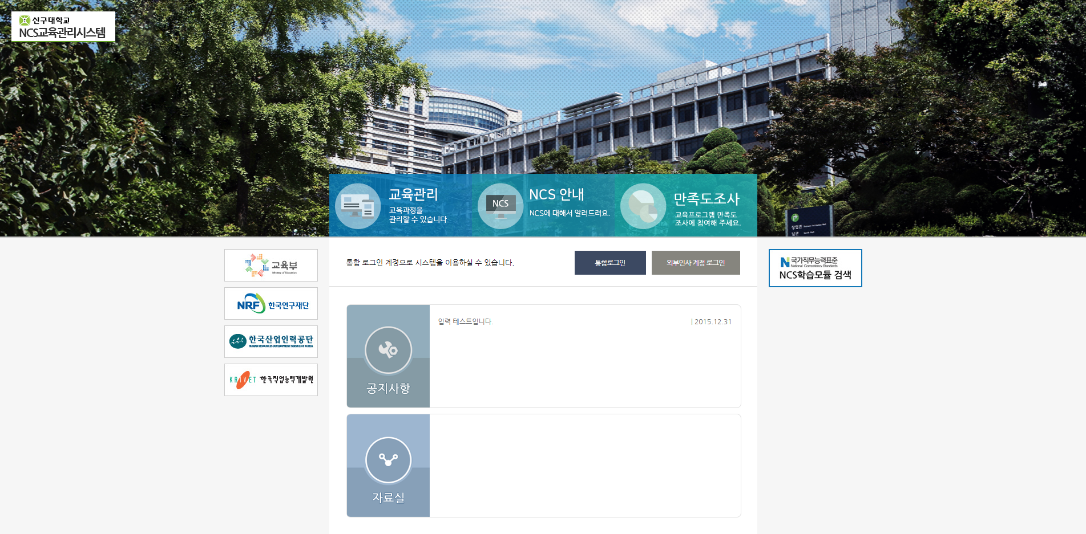Click the 자료실 share-node circle icon
1086x534 pixels.
(388, 460)
